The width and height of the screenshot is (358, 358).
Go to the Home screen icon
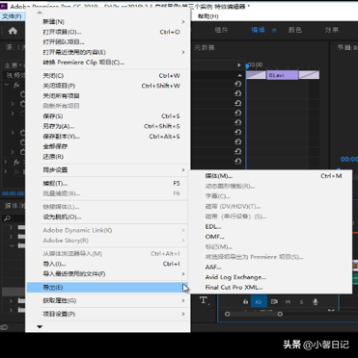tap(13, 31)
